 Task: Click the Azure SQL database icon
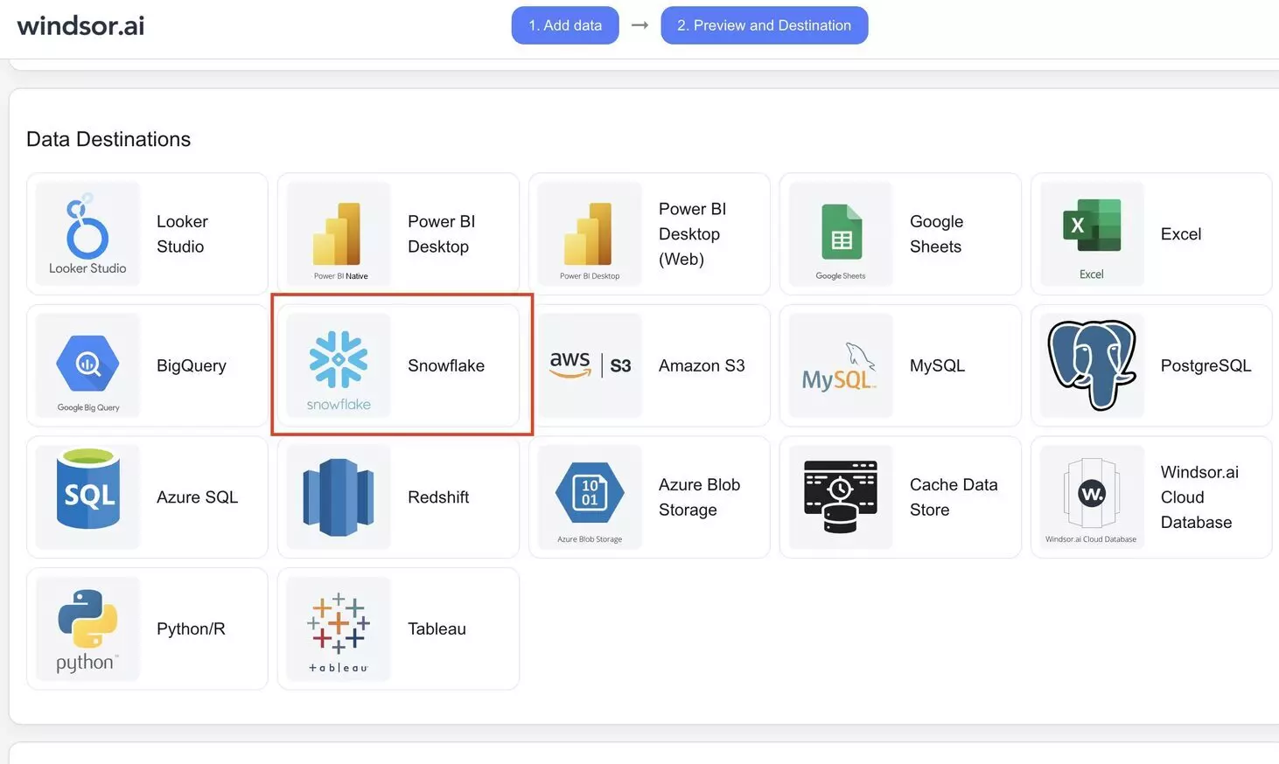(x=87, y=497)
